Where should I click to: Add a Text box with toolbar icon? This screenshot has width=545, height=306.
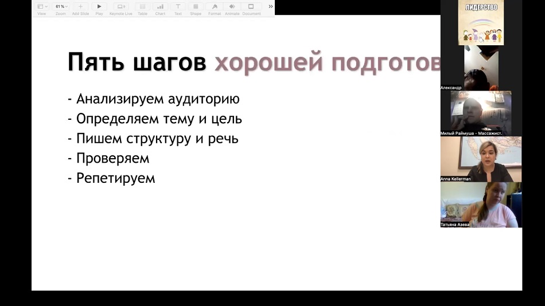(178, 7)
